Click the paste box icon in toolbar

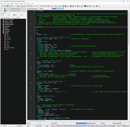click(19, 6)
